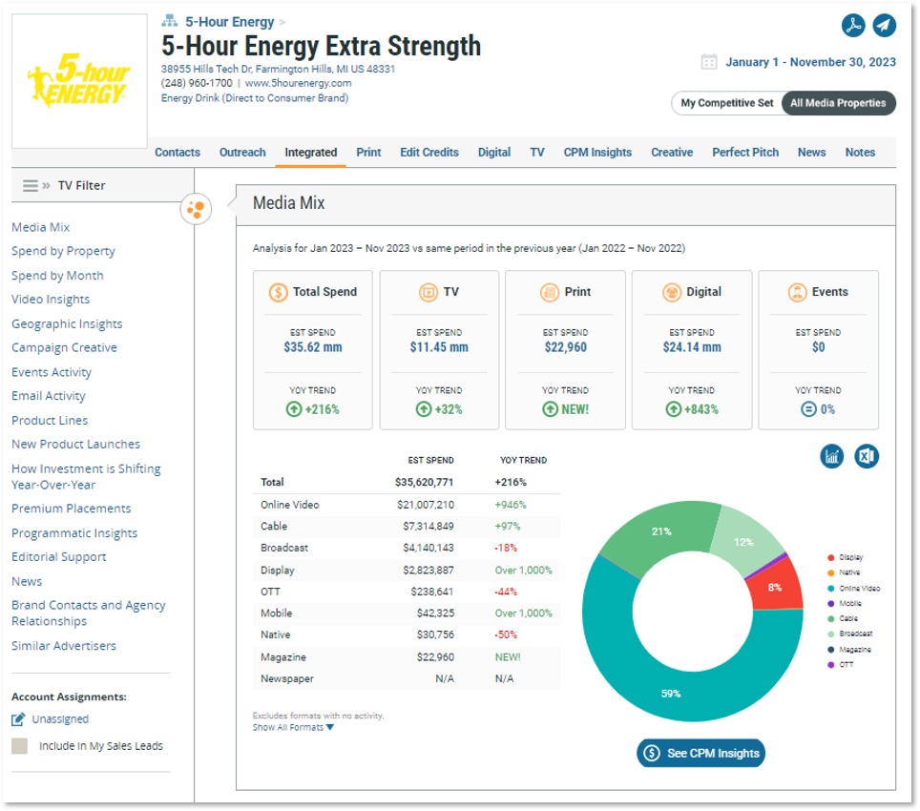The width and height of the screenshot is (920, 811).
Task: Open Premium Placements in sidebar
Action: [71, 509]
